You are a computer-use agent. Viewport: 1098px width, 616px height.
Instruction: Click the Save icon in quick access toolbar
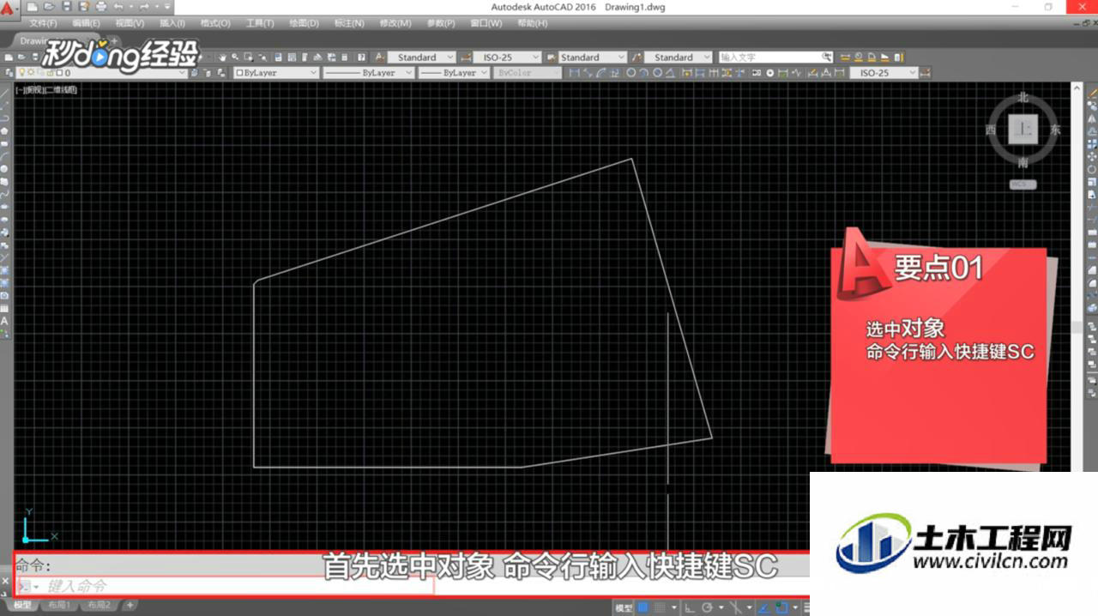[67, 7]
